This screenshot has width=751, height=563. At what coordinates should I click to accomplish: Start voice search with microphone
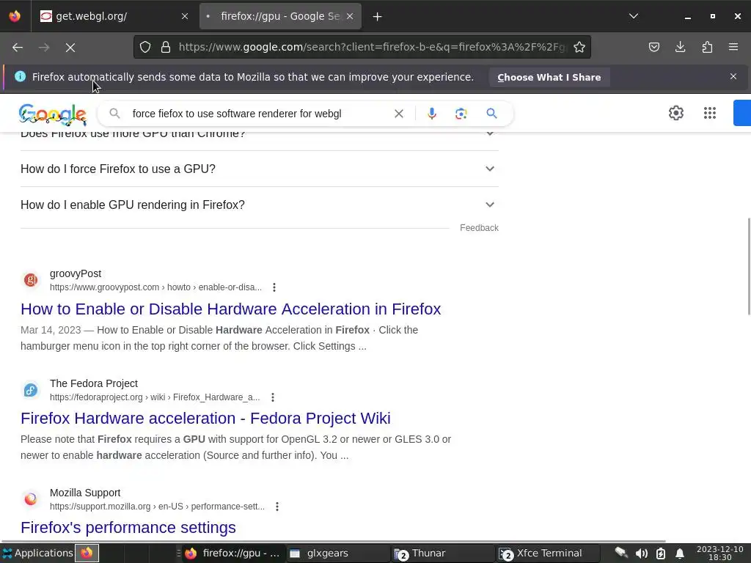(x=431, y=114)
